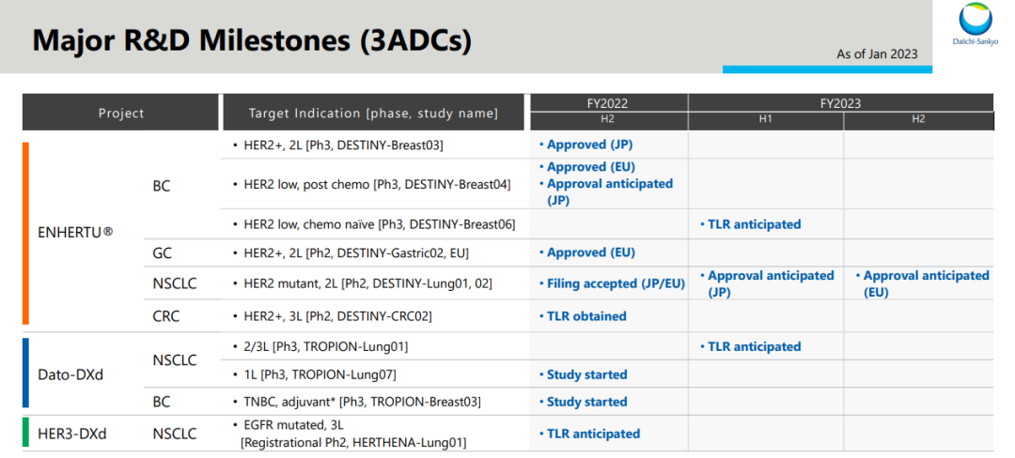1015x458 pixels.
Task: Click the As of Jan 2023 text
Action: [877, 53]
